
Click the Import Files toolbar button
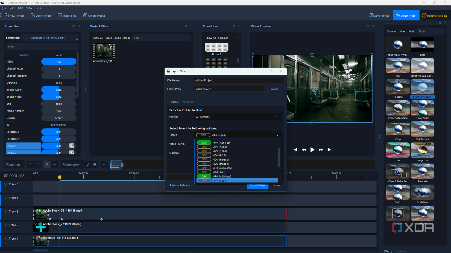click(x=67, y=16)
